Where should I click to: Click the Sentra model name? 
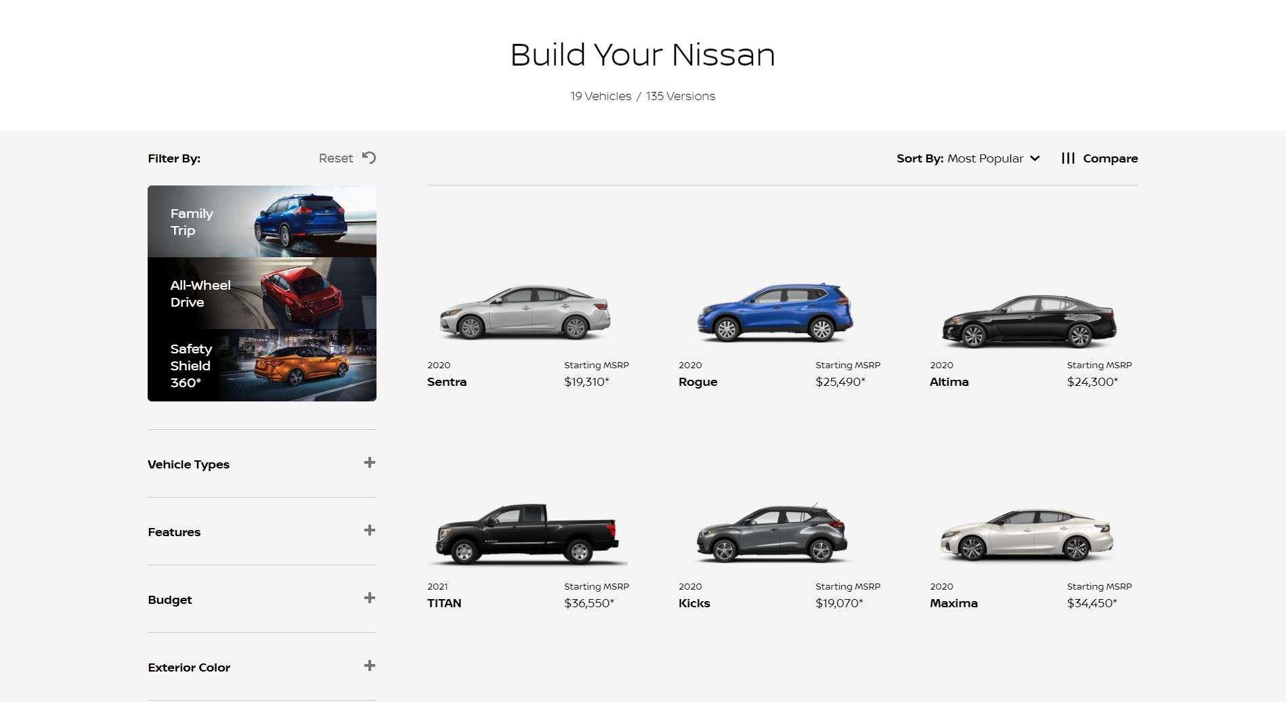pos(447,382)
